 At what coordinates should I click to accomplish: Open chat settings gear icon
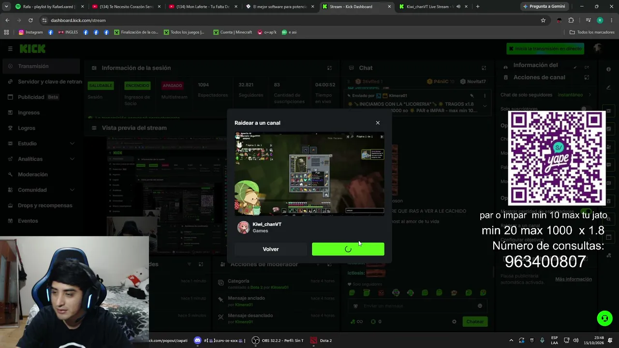454,321
